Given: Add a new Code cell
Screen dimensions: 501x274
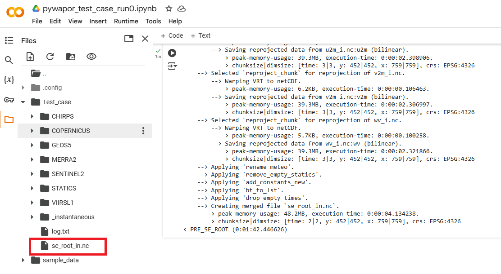Looking at the screenshot, I should pos(172,35).
